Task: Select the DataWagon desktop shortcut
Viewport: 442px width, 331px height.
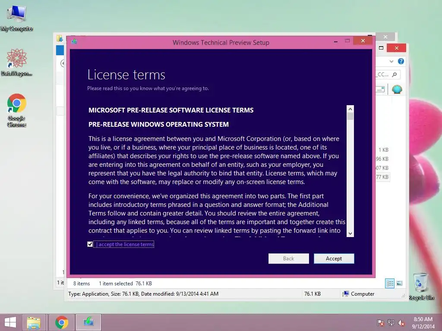Action: pyautogui.click(x=16, y=62)
